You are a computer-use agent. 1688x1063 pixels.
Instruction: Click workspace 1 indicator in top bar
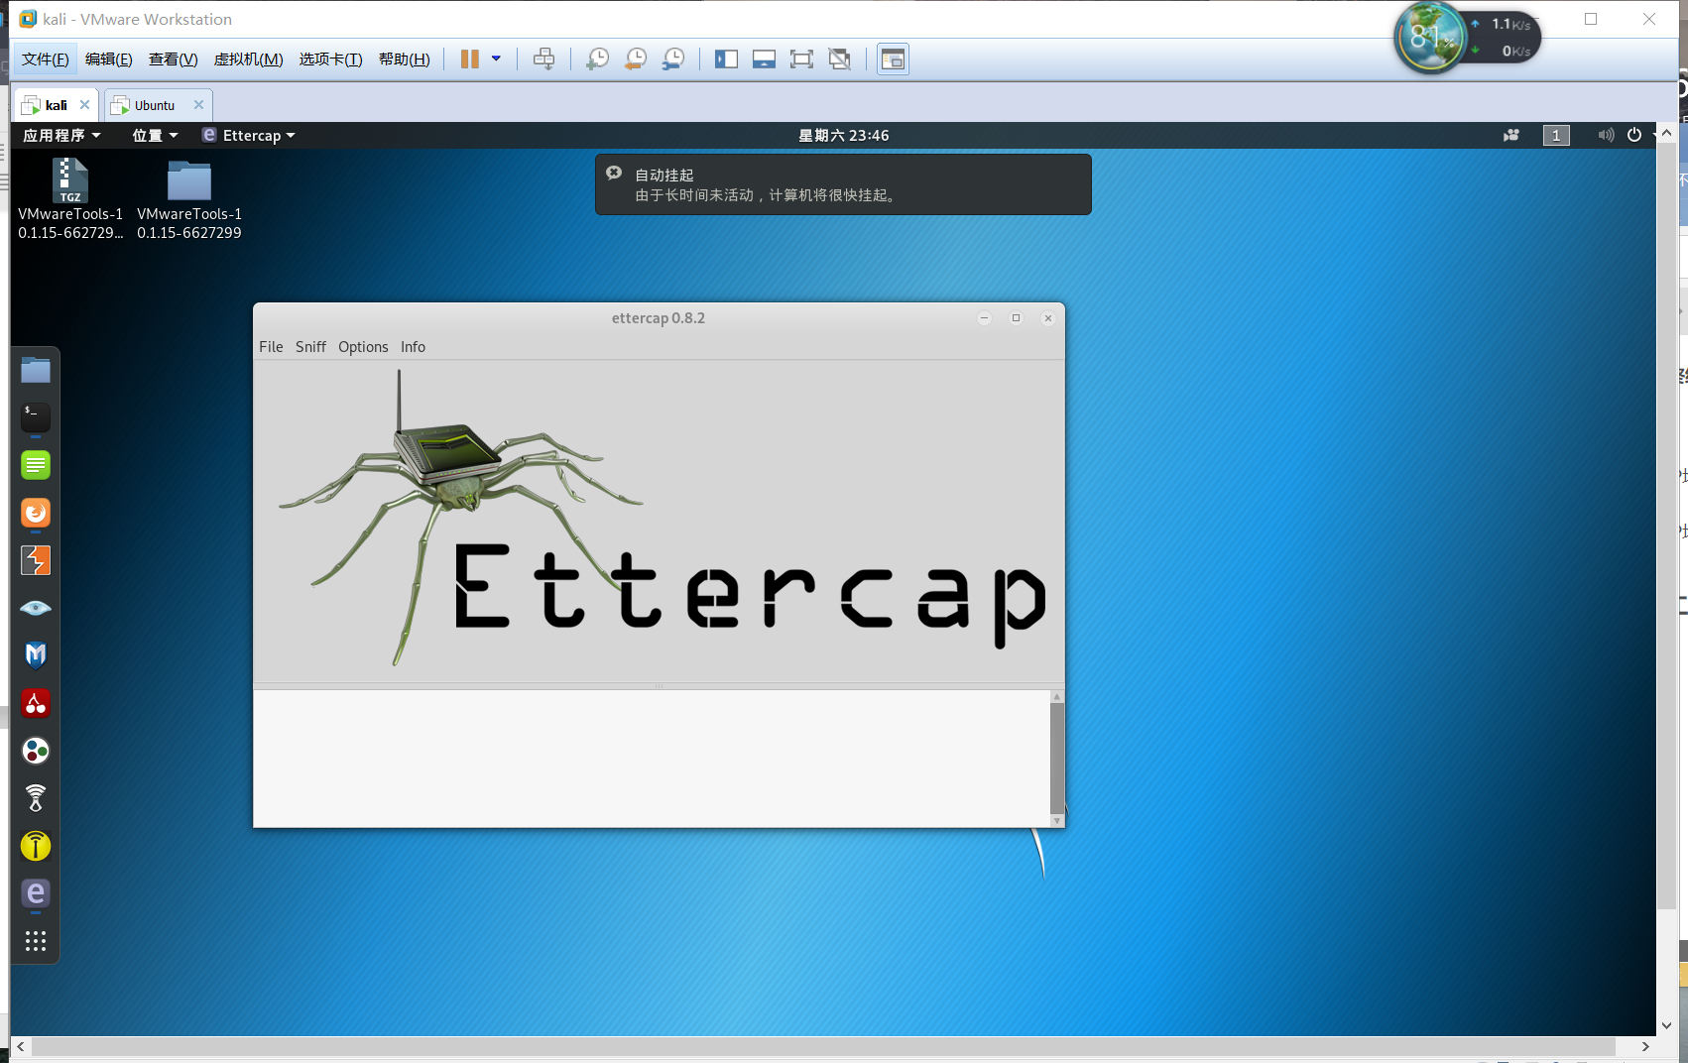coord(1556,135)
